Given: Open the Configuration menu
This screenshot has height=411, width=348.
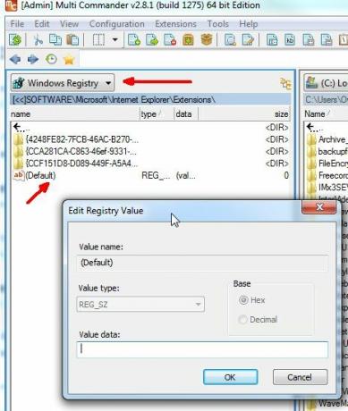Looking at the screenshot, I should click(x=117, y=24).
